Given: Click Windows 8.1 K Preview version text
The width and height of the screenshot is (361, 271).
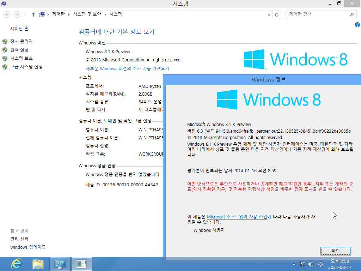Looking at the screenshot, I should point(108,52).
